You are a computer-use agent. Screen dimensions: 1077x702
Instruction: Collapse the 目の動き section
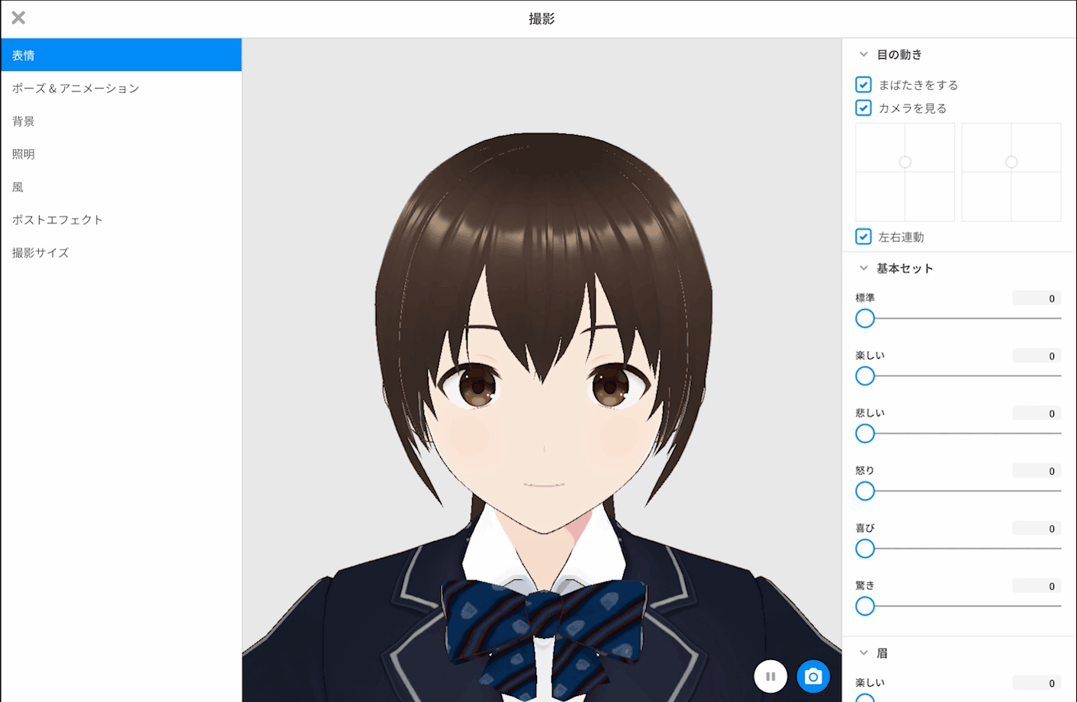863,54
